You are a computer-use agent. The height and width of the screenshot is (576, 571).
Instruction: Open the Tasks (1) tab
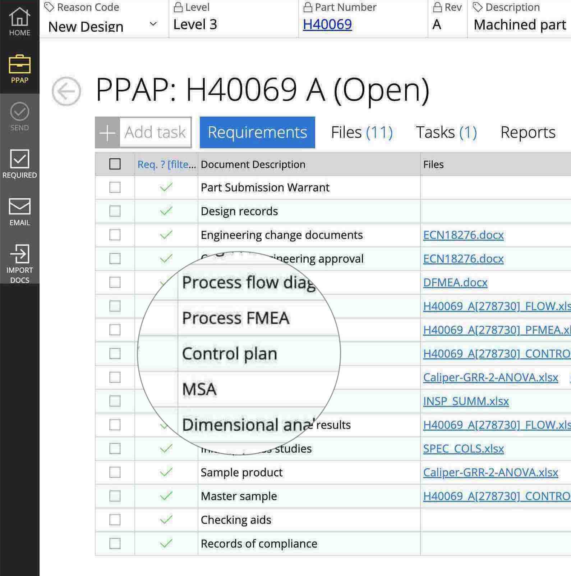click(446, 132)
